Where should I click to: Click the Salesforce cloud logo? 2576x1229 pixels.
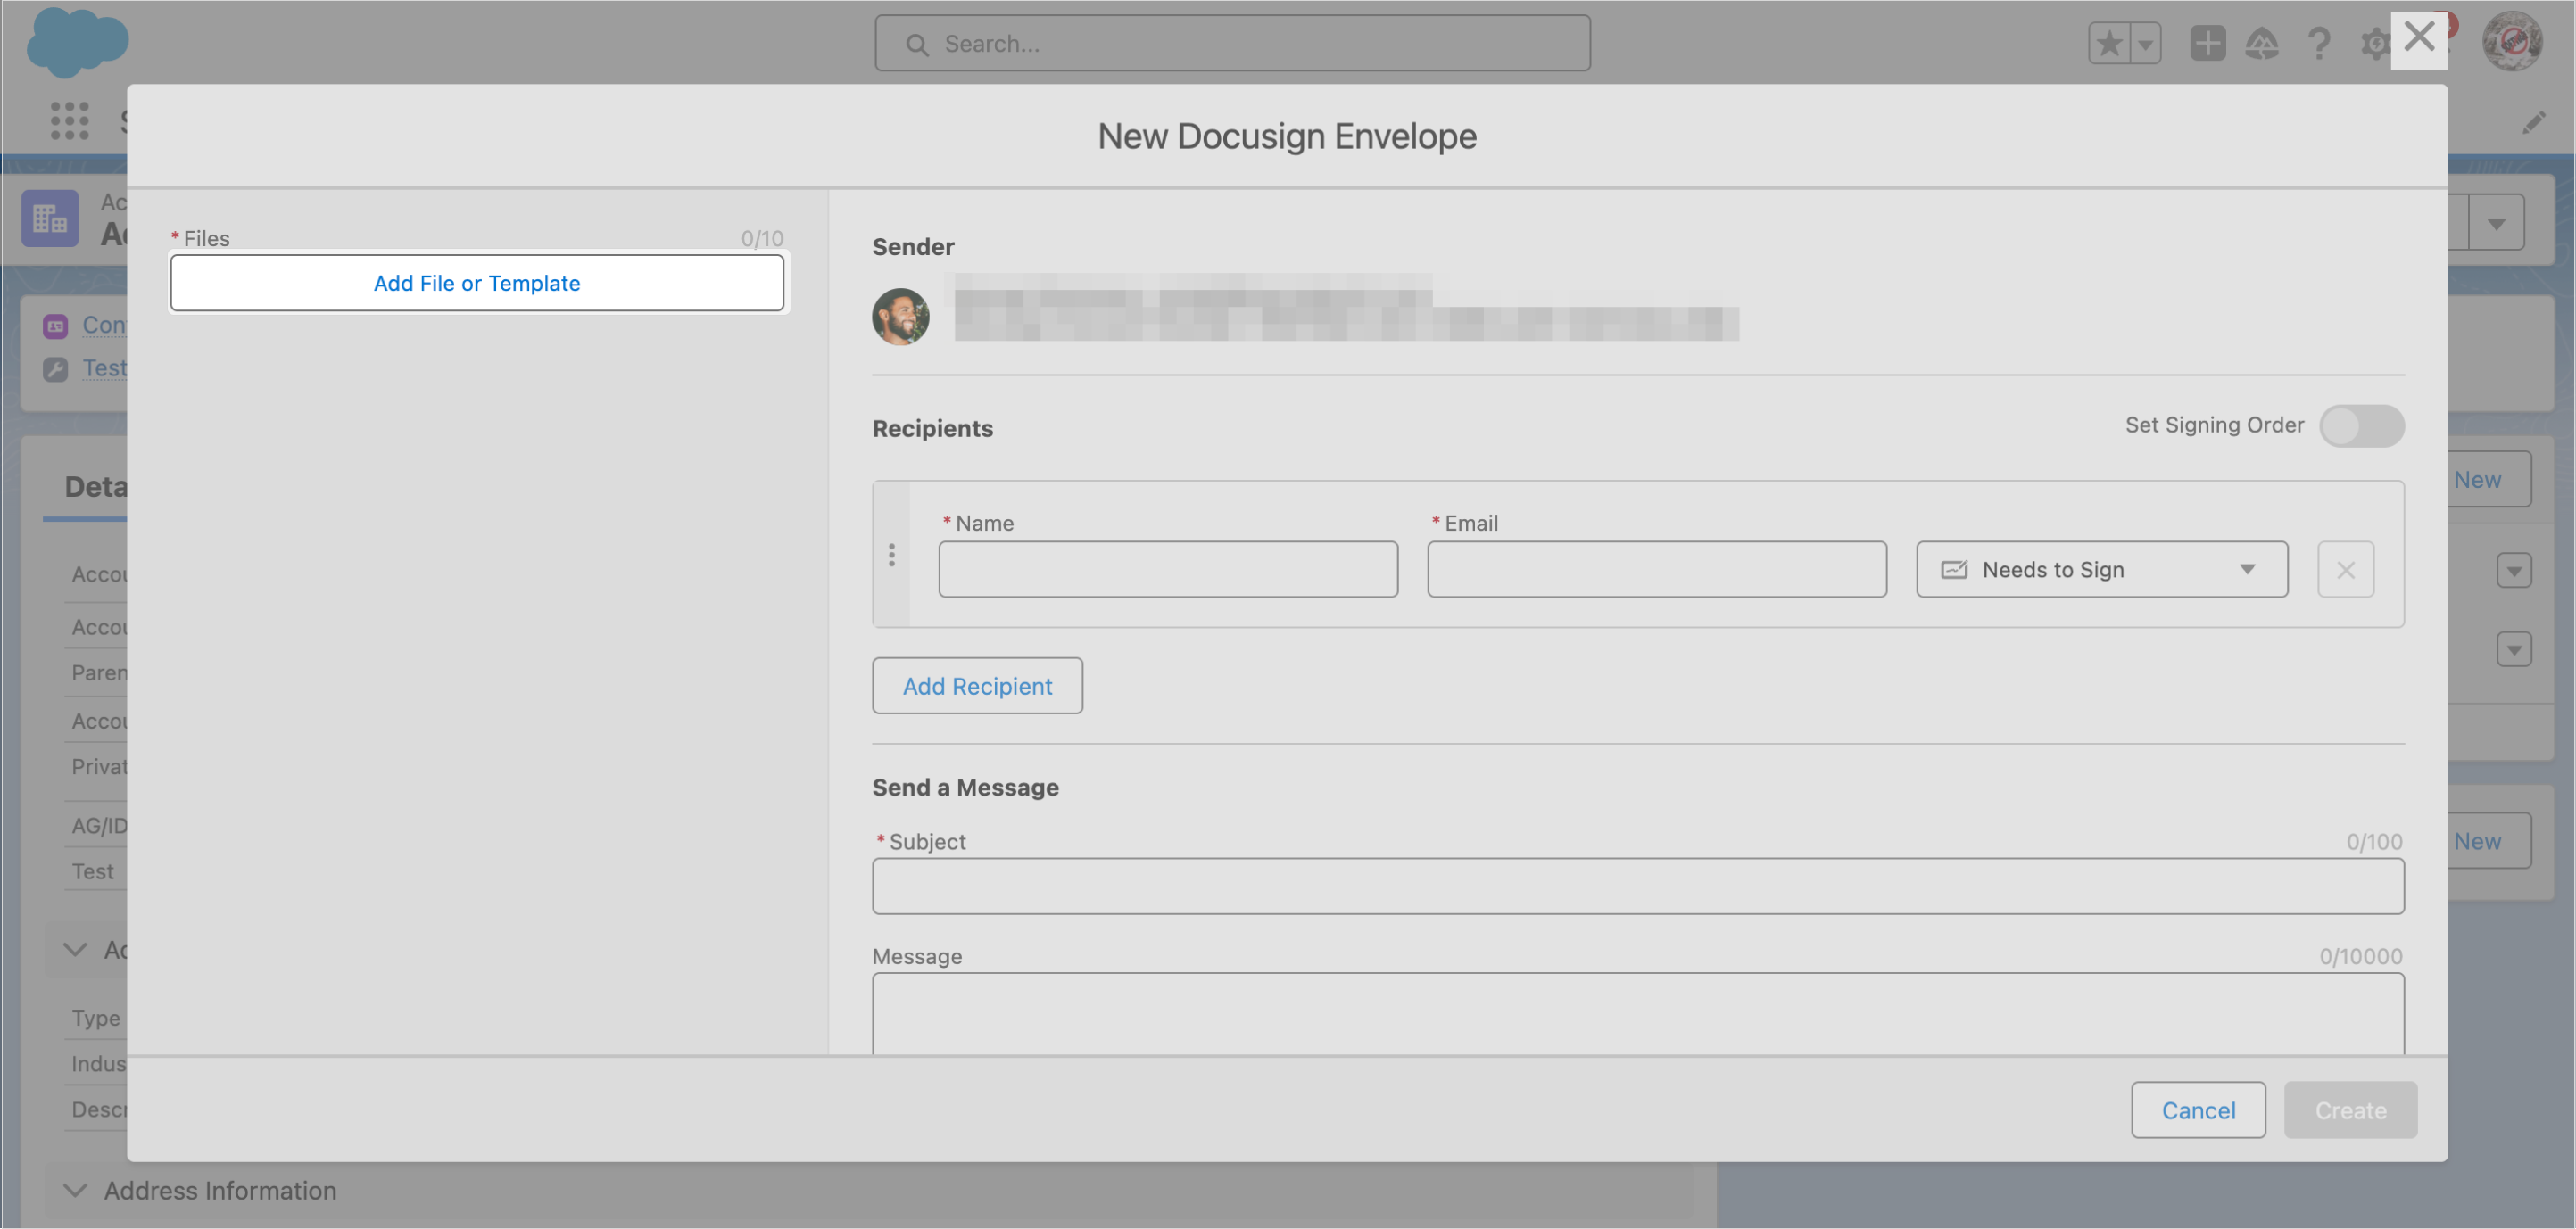coord(78,42)
